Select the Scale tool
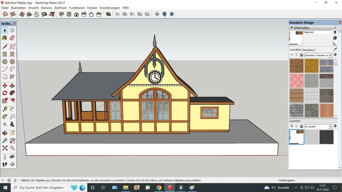Viewport: 342px width, 192px height. [x=5, y=100]
